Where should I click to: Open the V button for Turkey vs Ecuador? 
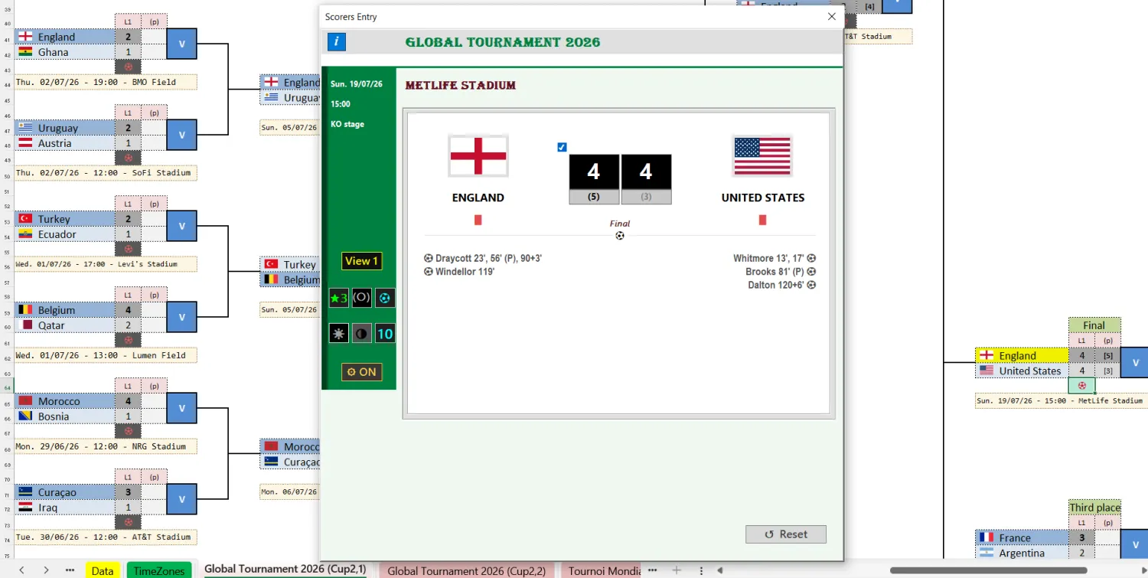pos(182,226)
